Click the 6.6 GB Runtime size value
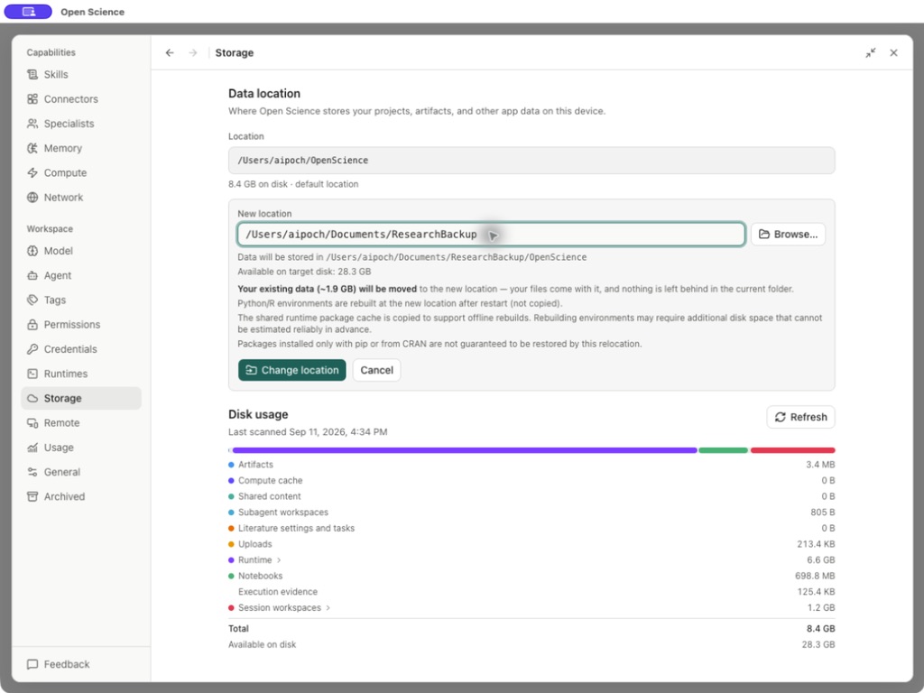924x693 pixels. tap(821, 559)
